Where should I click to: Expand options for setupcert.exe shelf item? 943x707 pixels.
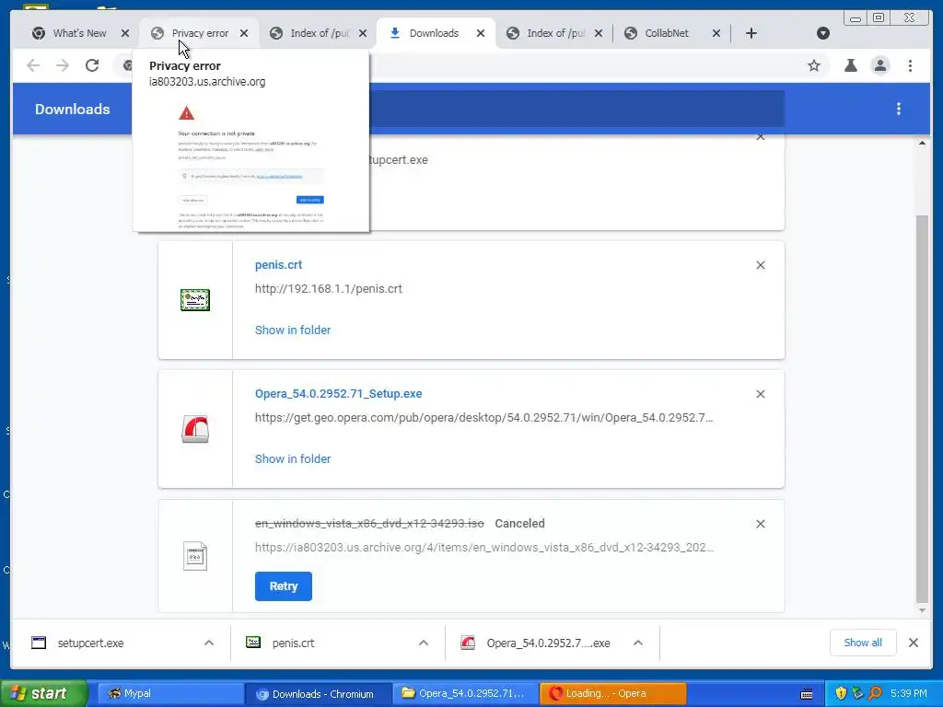[209, 643]
